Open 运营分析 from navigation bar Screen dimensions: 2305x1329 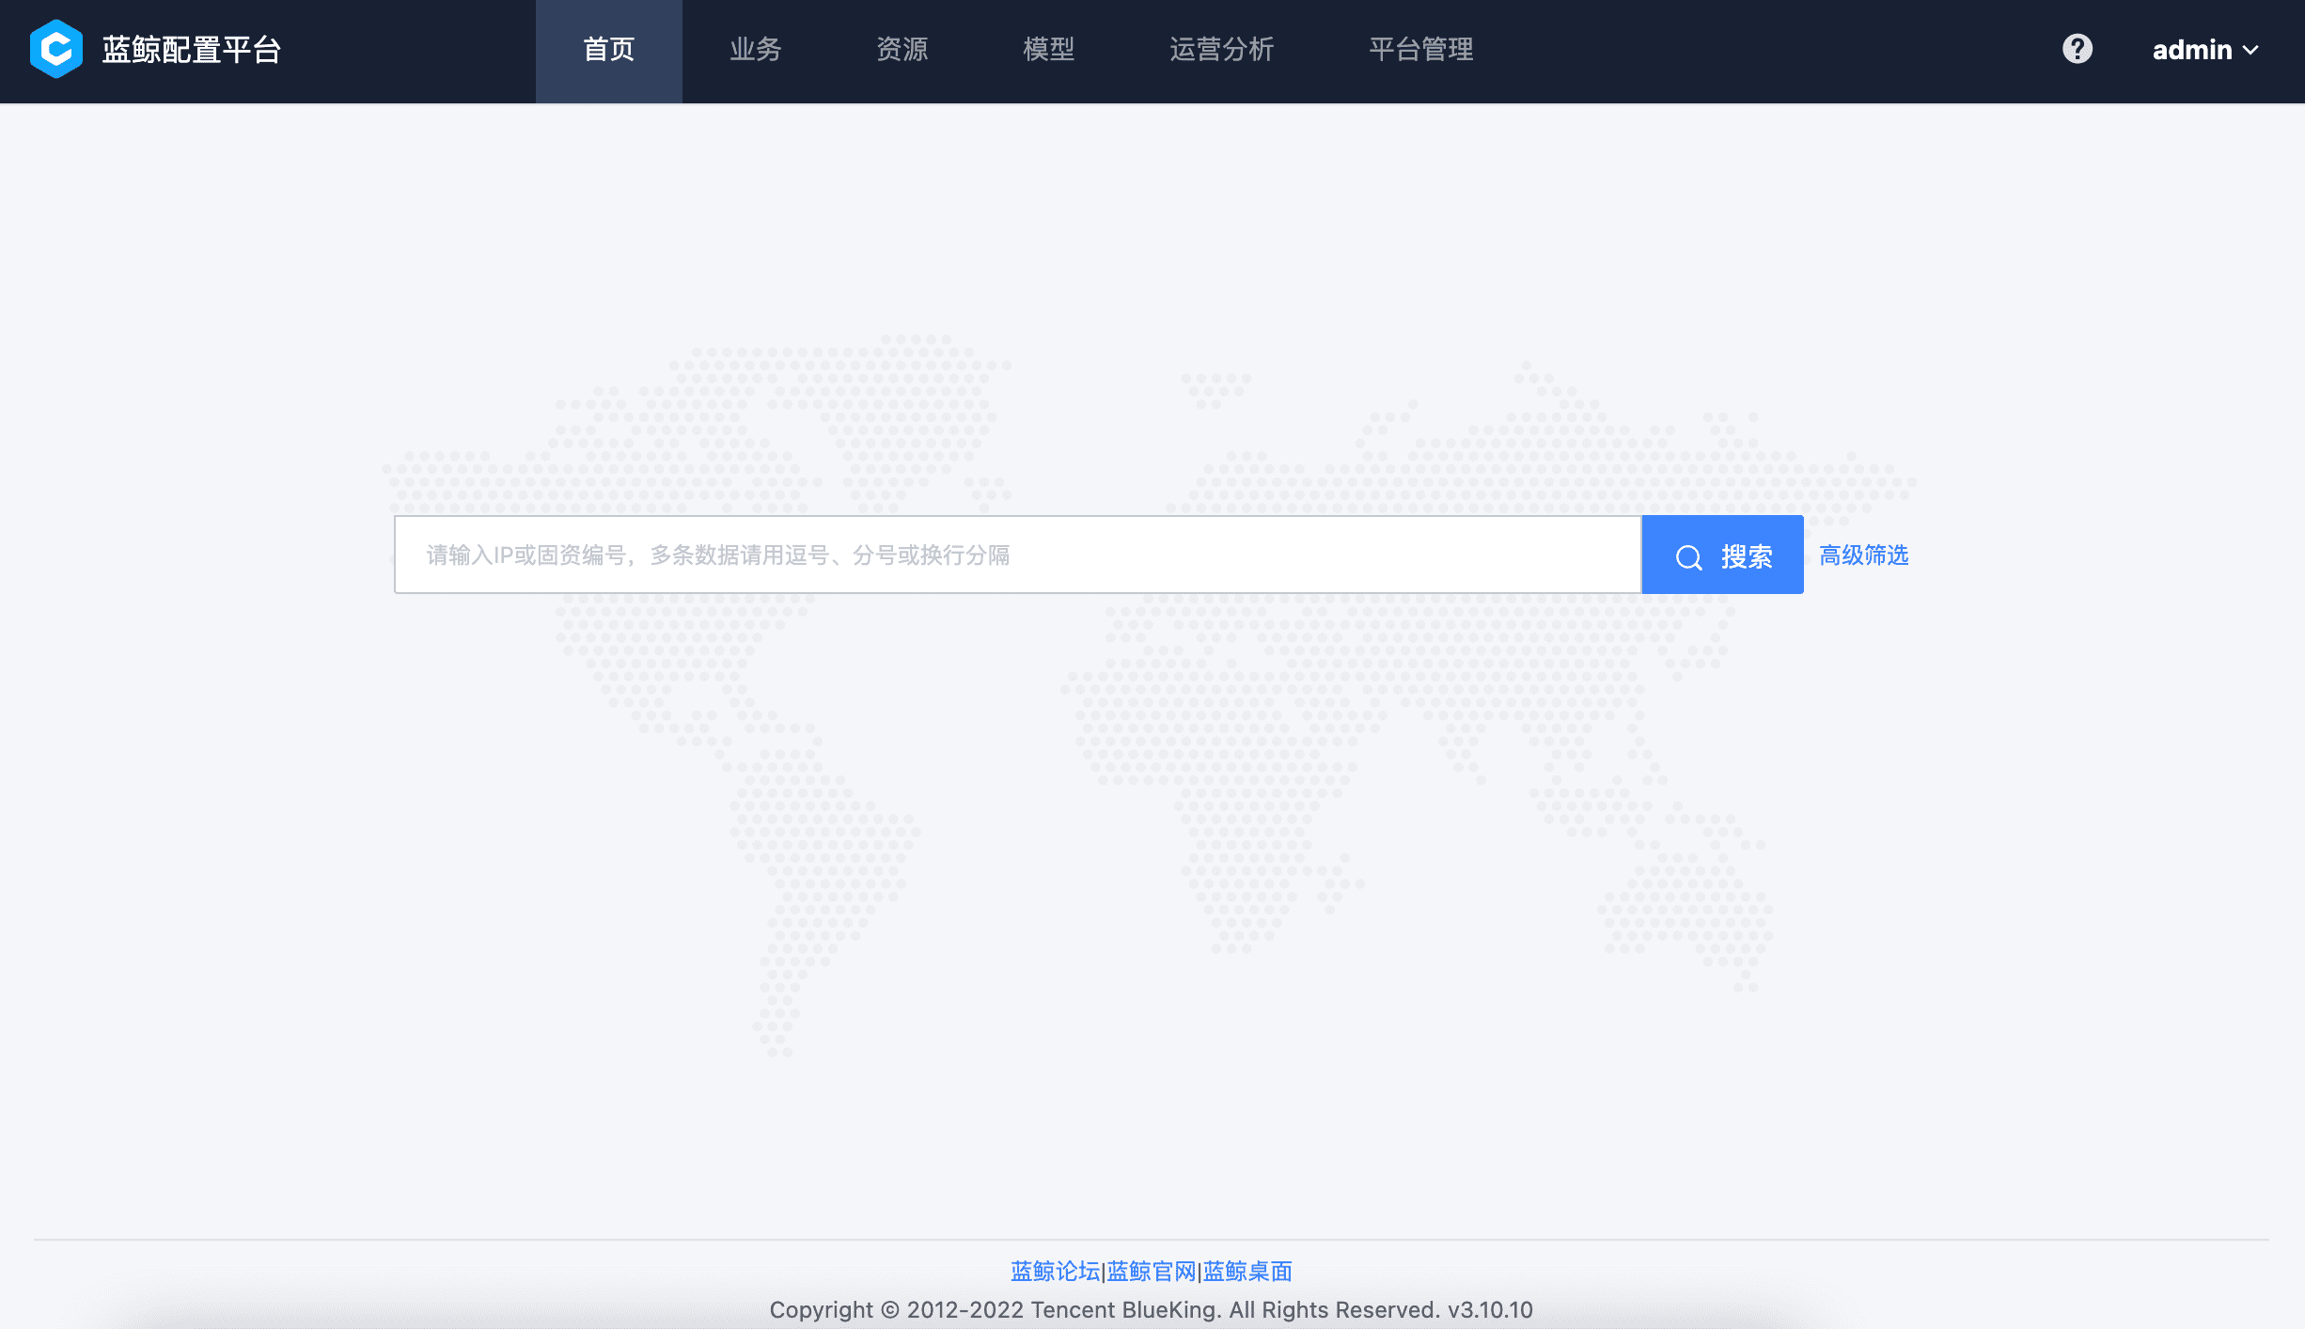point(1222,50)
